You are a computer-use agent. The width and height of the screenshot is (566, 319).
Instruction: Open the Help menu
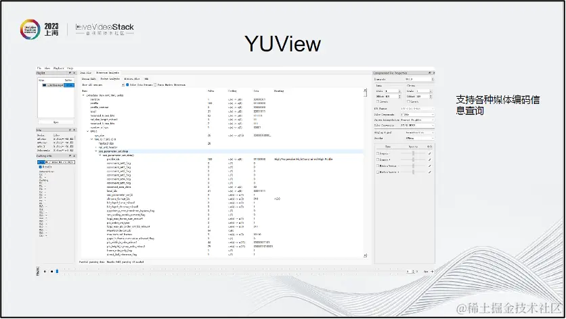(x=70, y=68)
